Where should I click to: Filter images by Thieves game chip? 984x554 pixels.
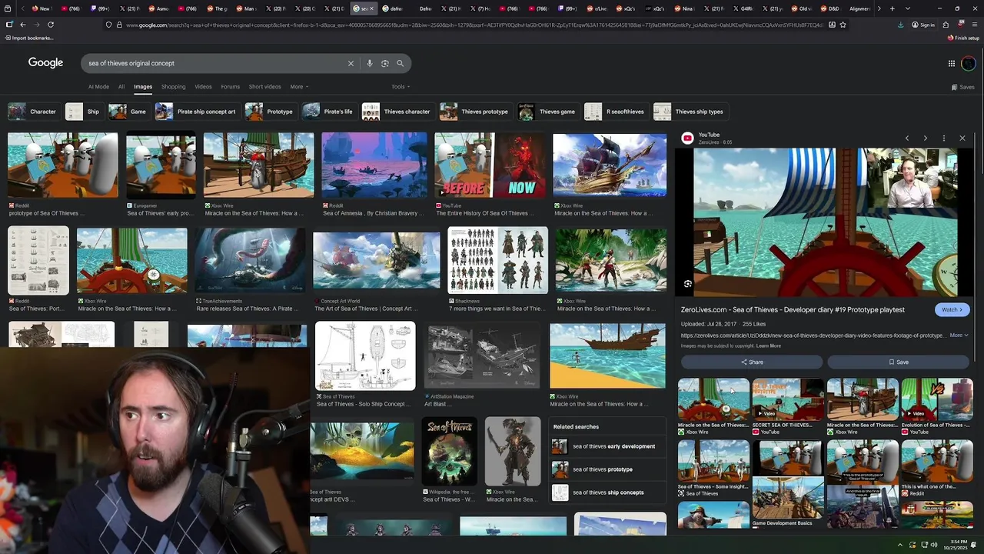click(548, 112)
